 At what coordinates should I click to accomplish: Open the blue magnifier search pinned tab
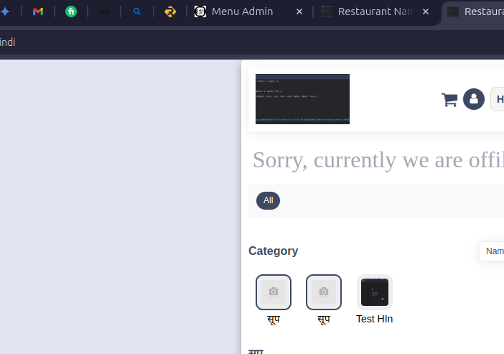tap(137, 11)
